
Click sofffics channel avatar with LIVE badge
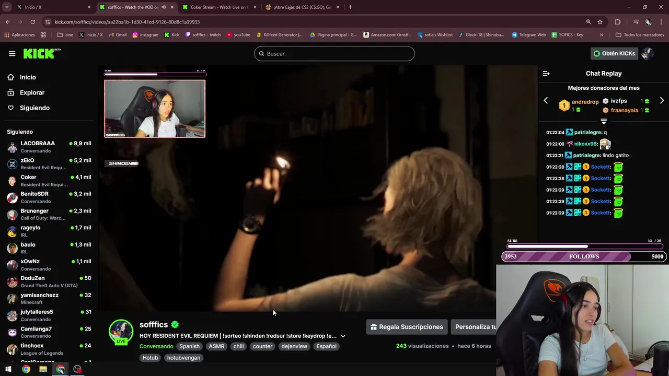pyautogui.click(x=121, y=332)
